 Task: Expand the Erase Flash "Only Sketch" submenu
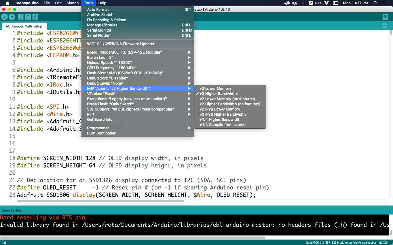pos(138,104)
